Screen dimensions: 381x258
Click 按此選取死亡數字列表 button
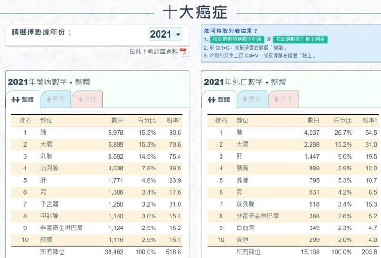[301, 40]
